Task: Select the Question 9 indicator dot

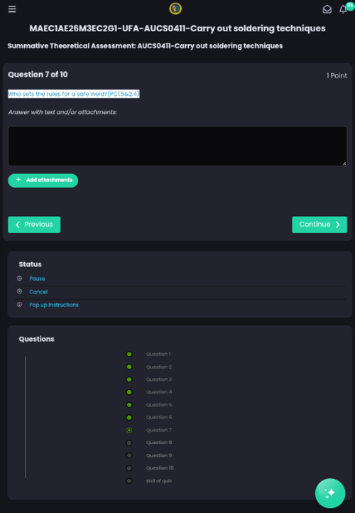Action: 129,455
